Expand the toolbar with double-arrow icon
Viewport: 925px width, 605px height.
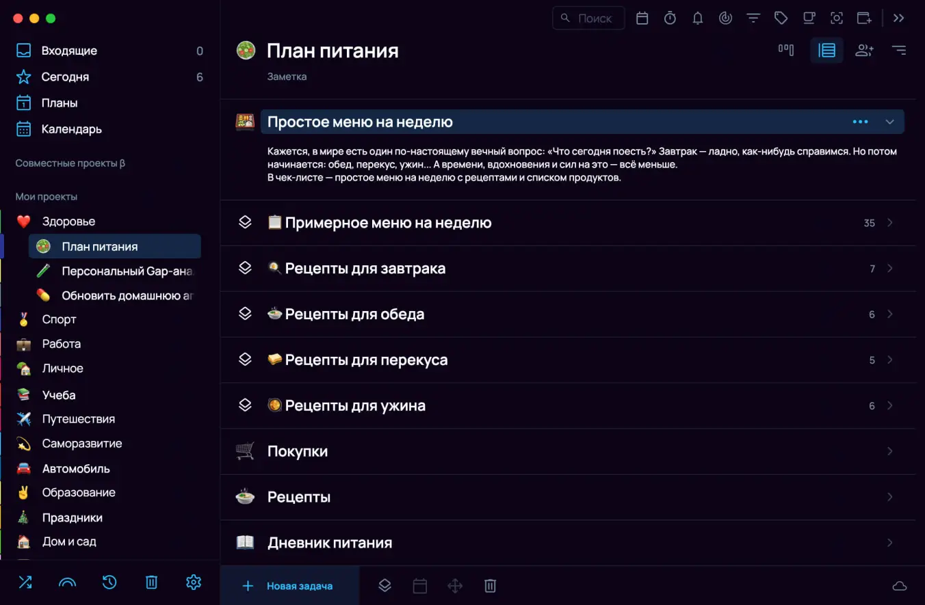(899, 18)
